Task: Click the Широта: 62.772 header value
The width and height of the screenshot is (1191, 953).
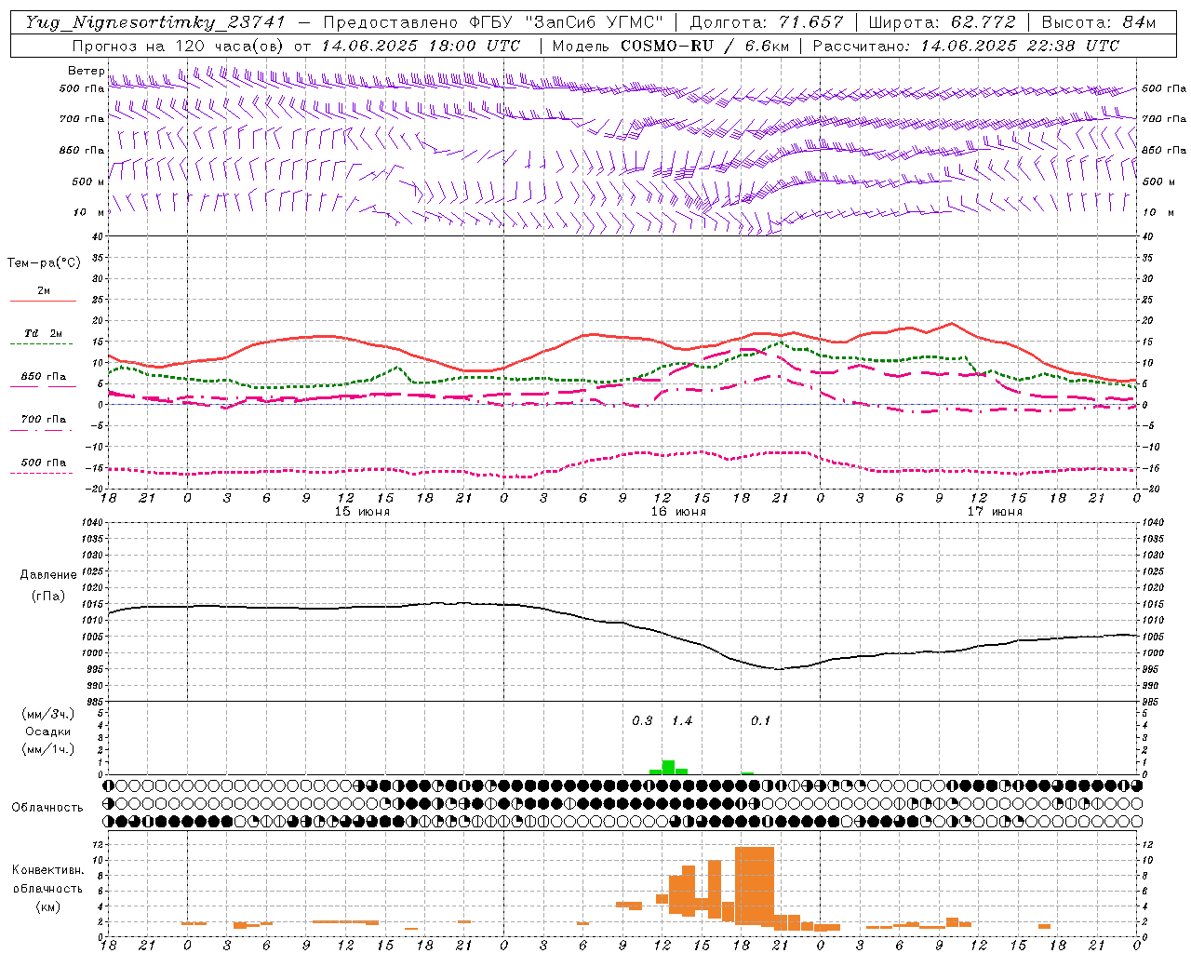Action: click(942, 22)
